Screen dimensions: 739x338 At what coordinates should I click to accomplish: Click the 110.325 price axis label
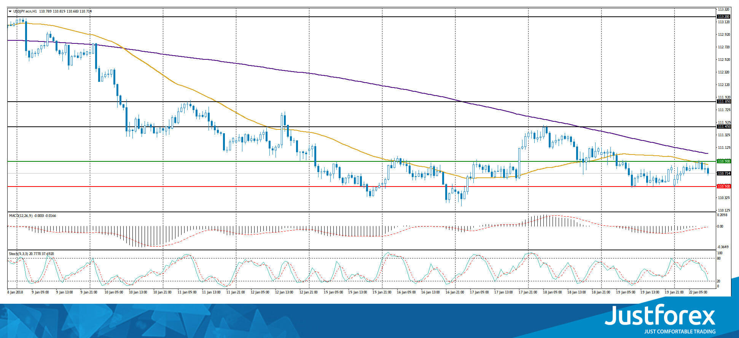tap(724, 198)
